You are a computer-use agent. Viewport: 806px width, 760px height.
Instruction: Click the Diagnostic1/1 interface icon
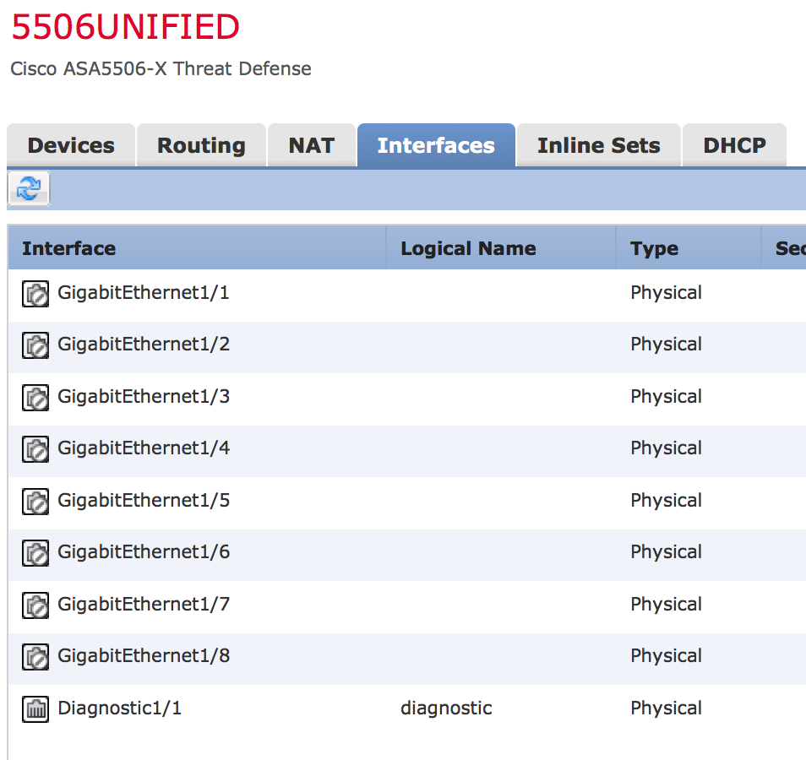tap(35, 709)
